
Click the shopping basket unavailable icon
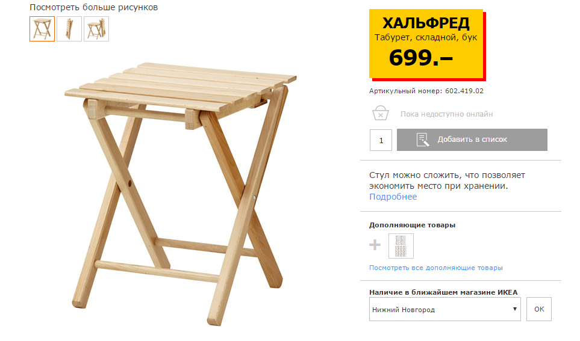pos(380,114)
